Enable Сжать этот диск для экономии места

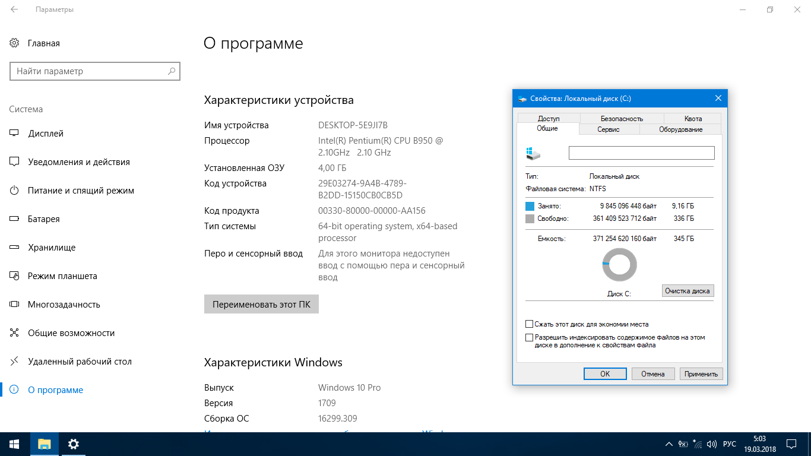coord(530,324)
